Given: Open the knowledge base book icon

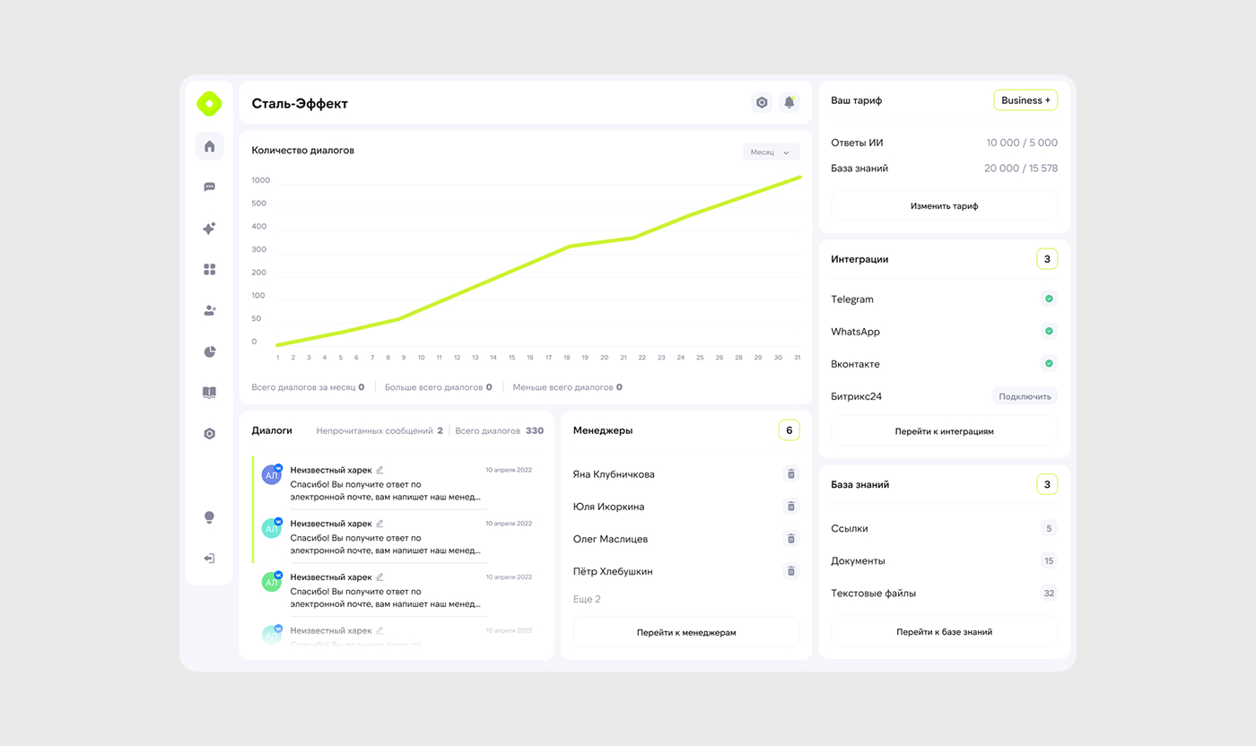Looking at the screenshot, I should 209,393.
